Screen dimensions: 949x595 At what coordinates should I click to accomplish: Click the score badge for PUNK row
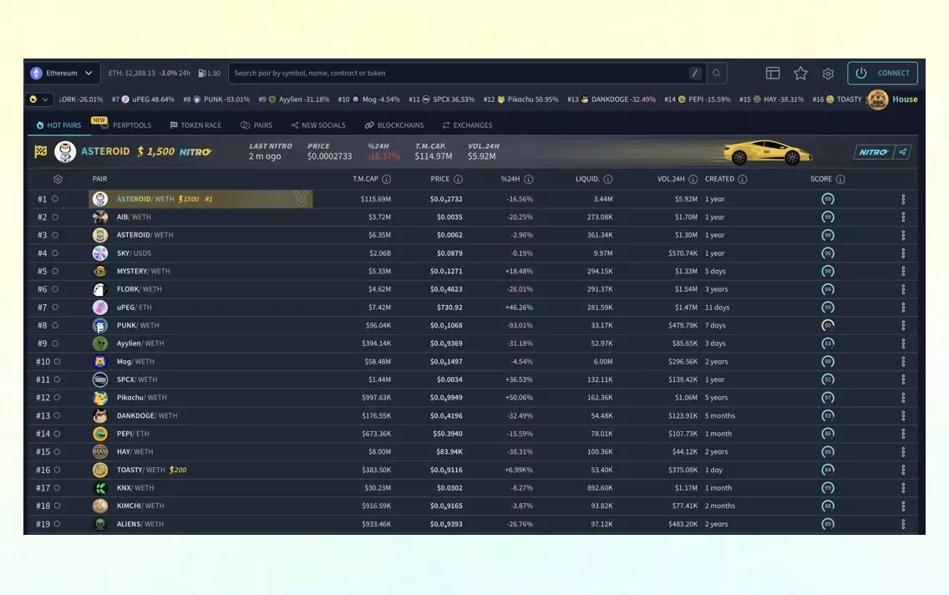[828, 325]
